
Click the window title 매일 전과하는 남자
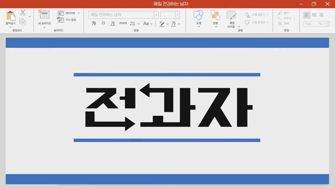[171, 4]
